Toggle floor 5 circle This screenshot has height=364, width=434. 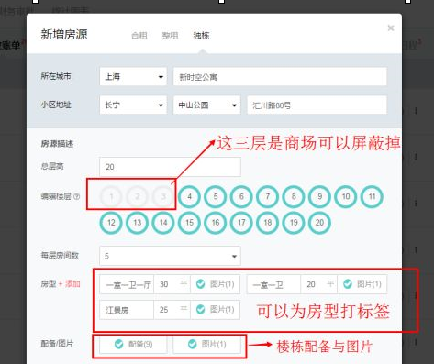(x=216, y=196)
